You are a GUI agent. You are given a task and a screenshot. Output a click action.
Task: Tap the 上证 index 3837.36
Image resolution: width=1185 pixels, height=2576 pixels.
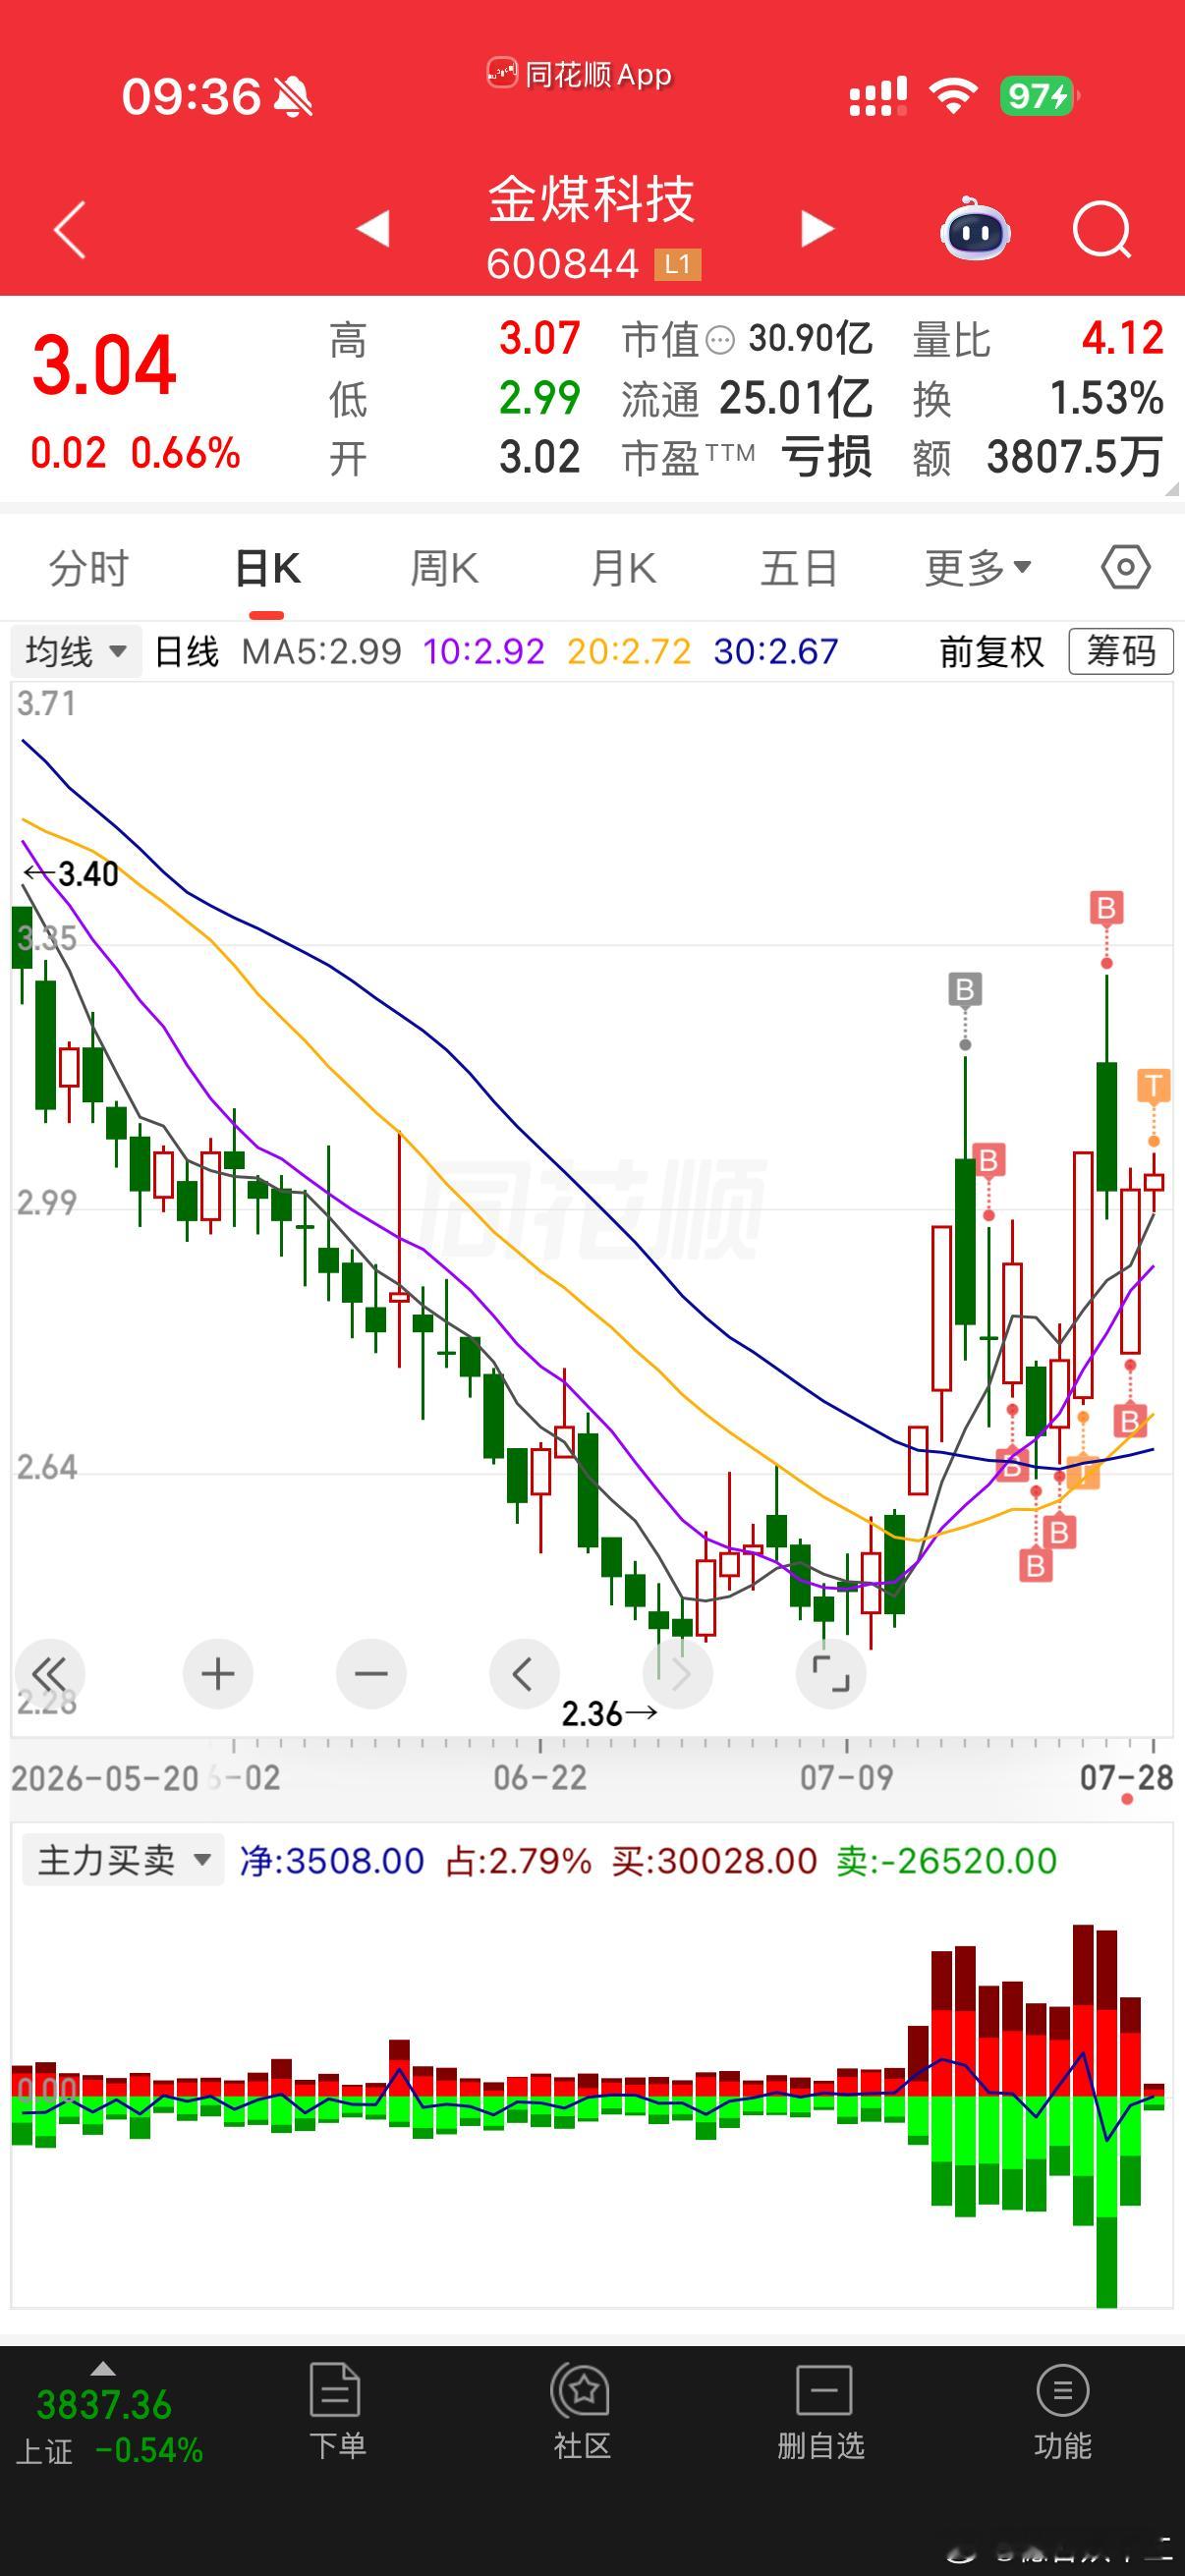(x=104, y=2405)
